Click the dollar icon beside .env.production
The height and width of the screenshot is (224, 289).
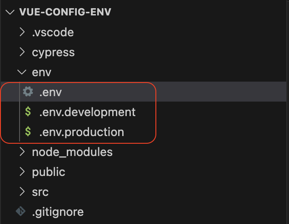coord(28,132)
